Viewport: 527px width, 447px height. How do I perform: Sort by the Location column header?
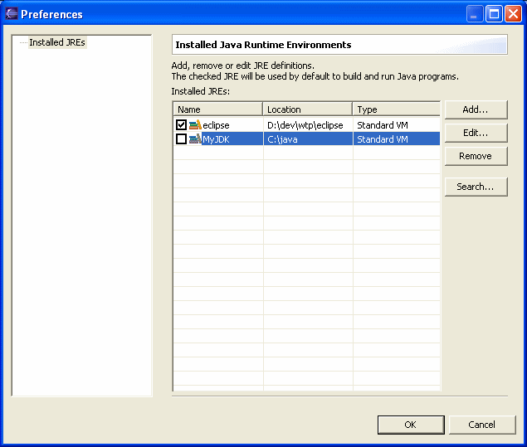point(308,109)
